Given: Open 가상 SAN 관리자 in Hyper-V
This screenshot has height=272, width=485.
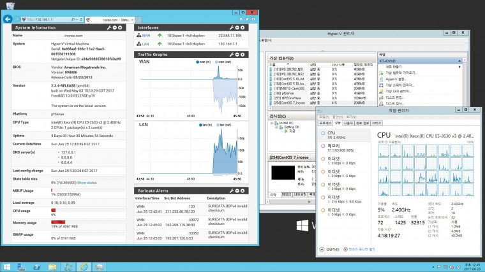Looking at the screenshot, I should click(398, 91).
